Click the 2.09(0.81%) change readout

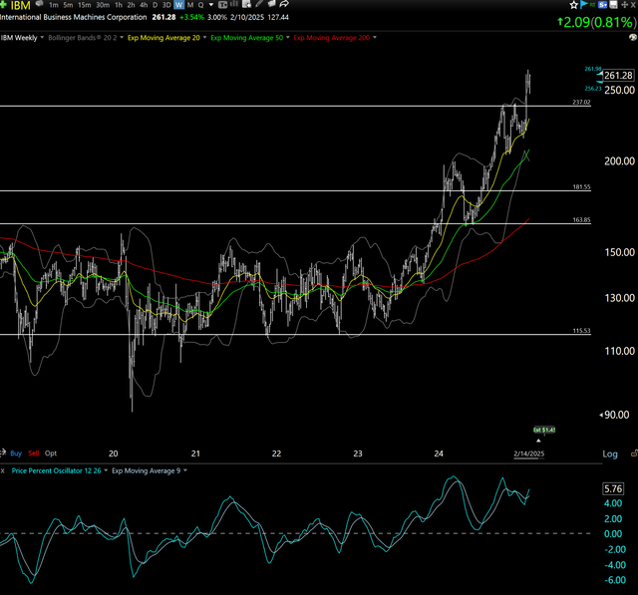click(x=596, y=22)
